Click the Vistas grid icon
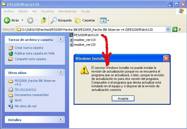The width and height of the screenshot is (187, 129). pyautogui.click(x=103, y=20)
